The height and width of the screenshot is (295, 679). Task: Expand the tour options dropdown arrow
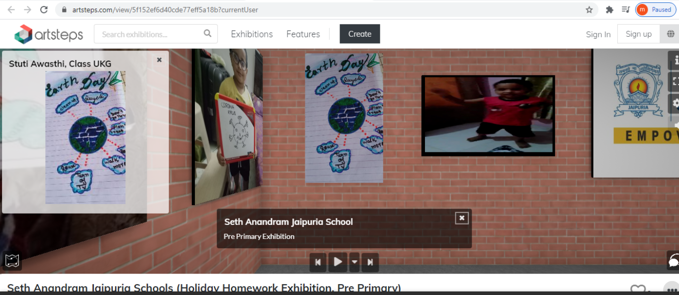(x=354, y=262)
